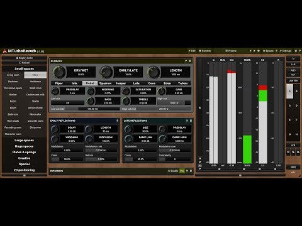Click the MeldaProduction logo icon
Image resolution: width=302 pixels, height=226 pixels.
(4, 51)
